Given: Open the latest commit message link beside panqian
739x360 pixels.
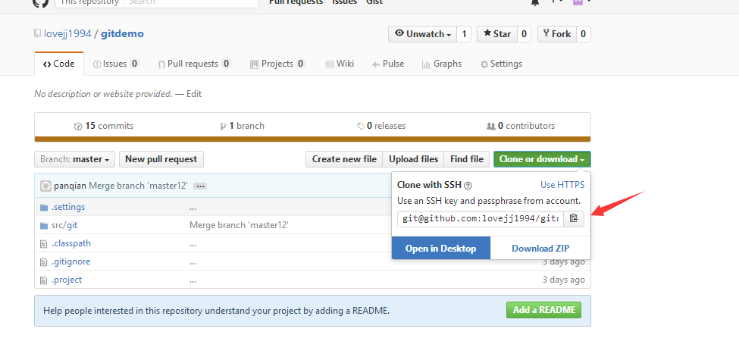Looking at the screenshot, I should pos(138,186).
